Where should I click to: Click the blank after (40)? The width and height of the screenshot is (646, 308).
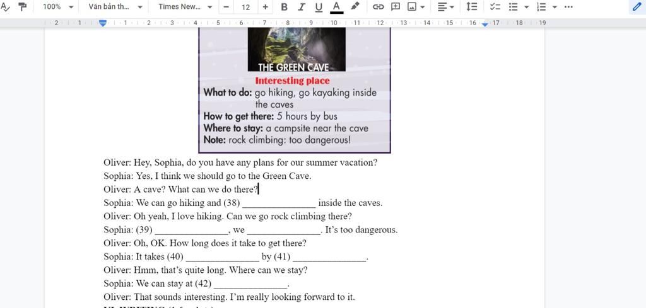[x=223, y=258]
